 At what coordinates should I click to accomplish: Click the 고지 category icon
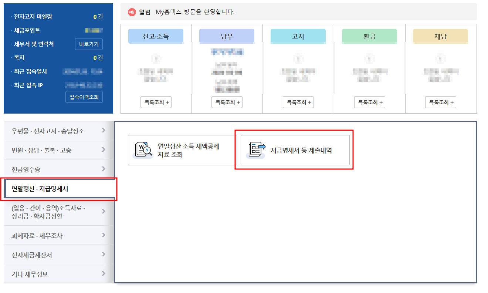(x=298, y=36)
